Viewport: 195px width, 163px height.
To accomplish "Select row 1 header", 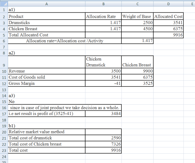I will [x=4, y=10].
